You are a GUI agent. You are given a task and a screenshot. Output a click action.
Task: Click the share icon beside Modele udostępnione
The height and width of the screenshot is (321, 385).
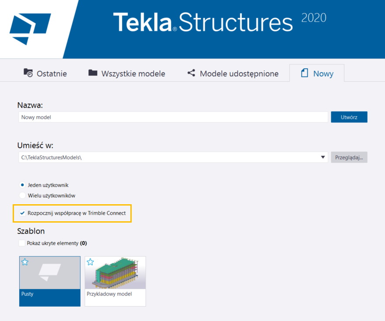point(191,73)
